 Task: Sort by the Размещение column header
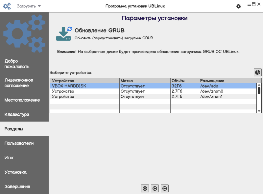tap(230, 81)
